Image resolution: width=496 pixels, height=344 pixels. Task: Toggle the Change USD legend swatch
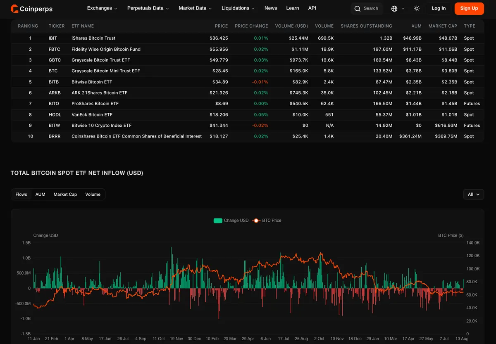coord(218,221)
